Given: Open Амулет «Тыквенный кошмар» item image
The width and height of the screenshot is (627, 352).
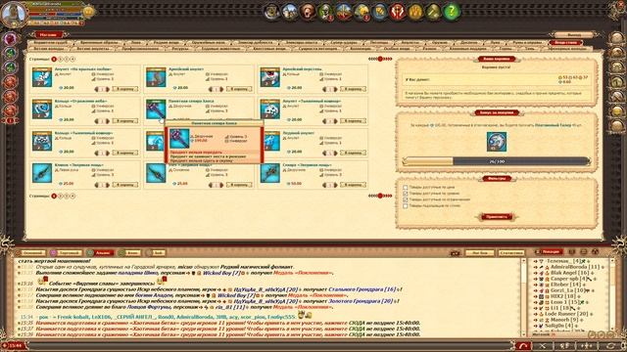Looking at the screenshot, I should (x=270, y=109).
